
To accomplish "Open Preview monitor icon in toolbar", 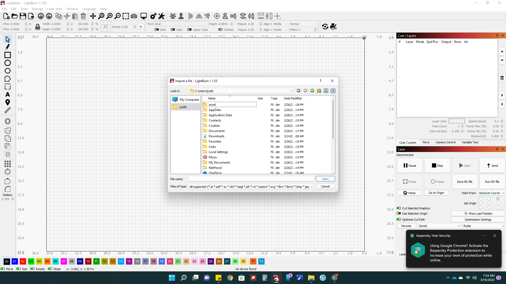I will [x=144, y=16].
